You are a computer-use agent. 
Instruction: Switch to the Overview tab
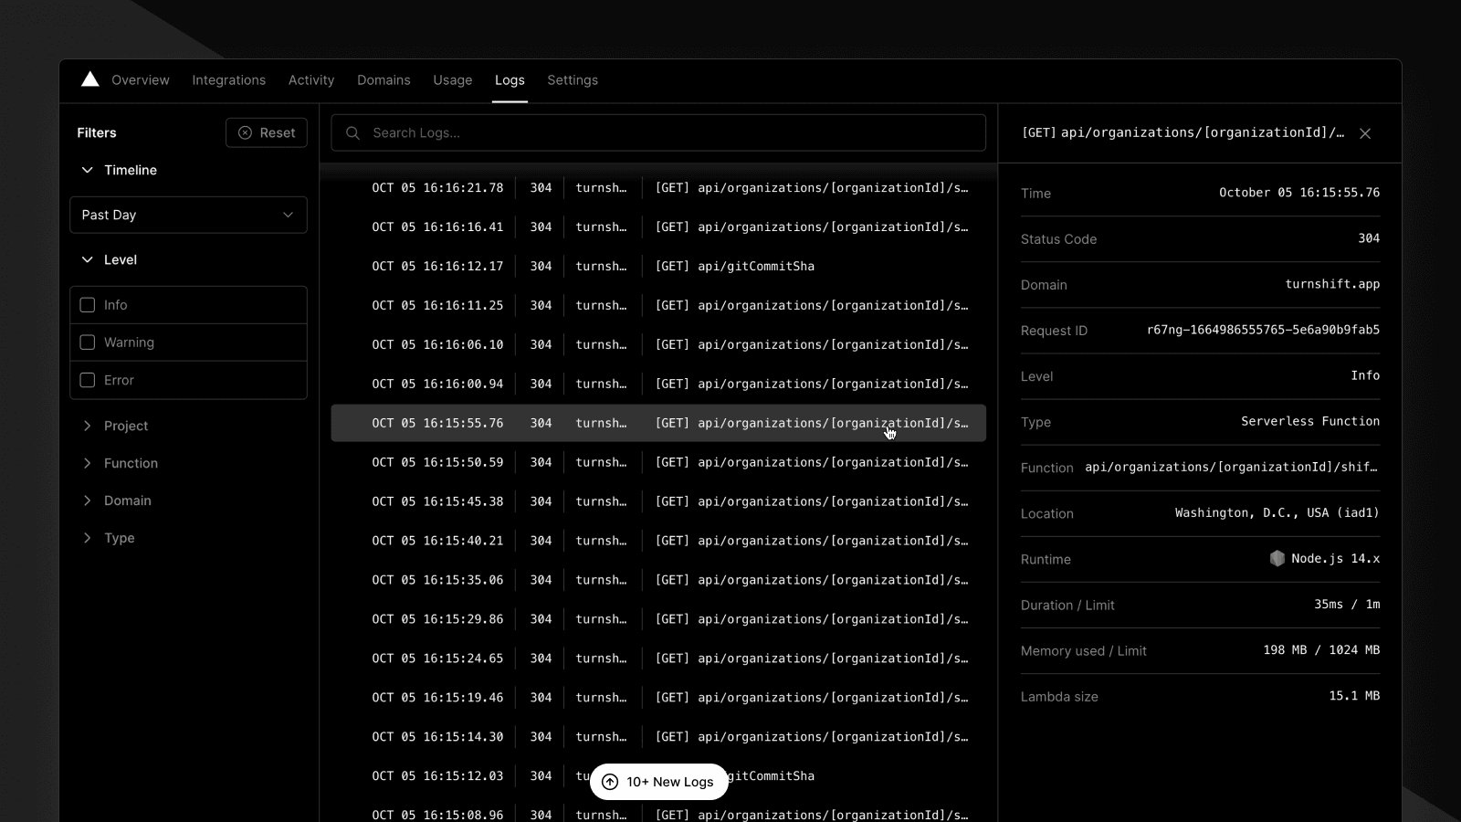(x=140, y=80)
